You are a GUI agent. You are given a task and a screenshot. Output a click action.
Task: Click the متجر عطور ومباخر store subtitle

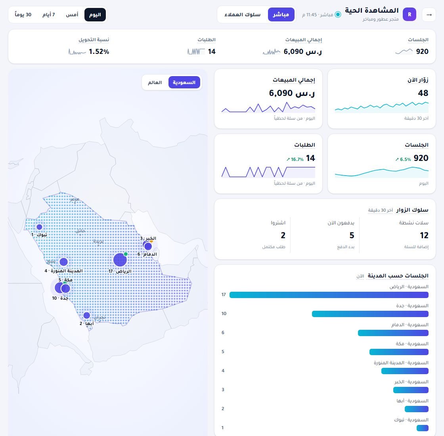point(380,19)
